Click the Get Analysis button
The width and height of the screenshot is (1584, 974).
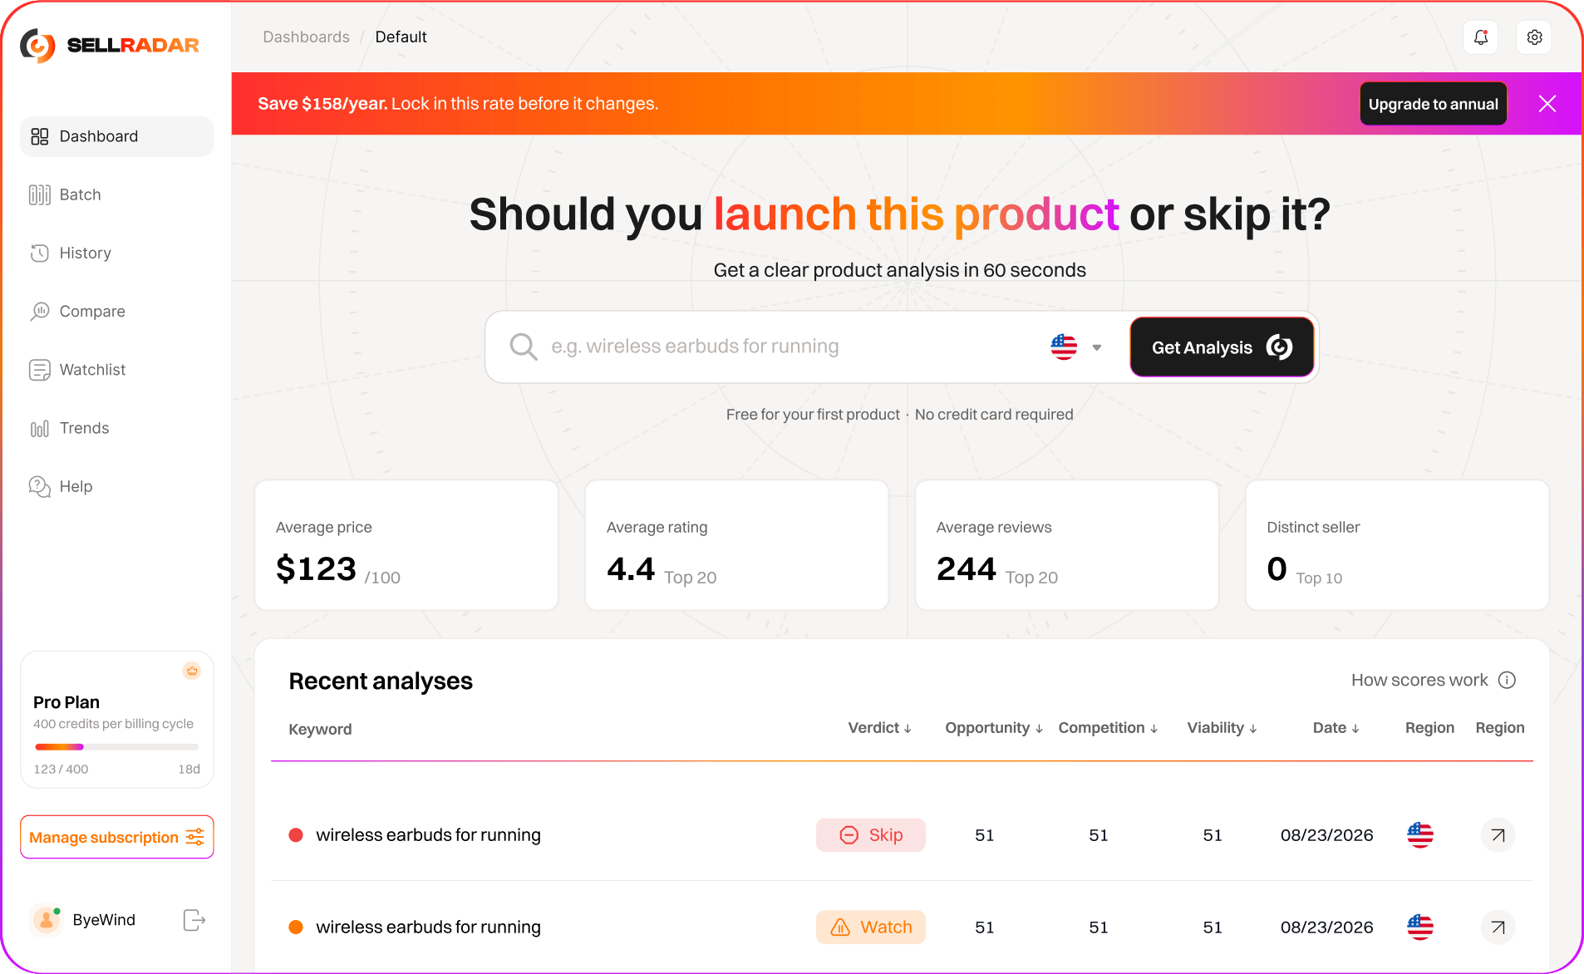click(x=1222, y=347)
